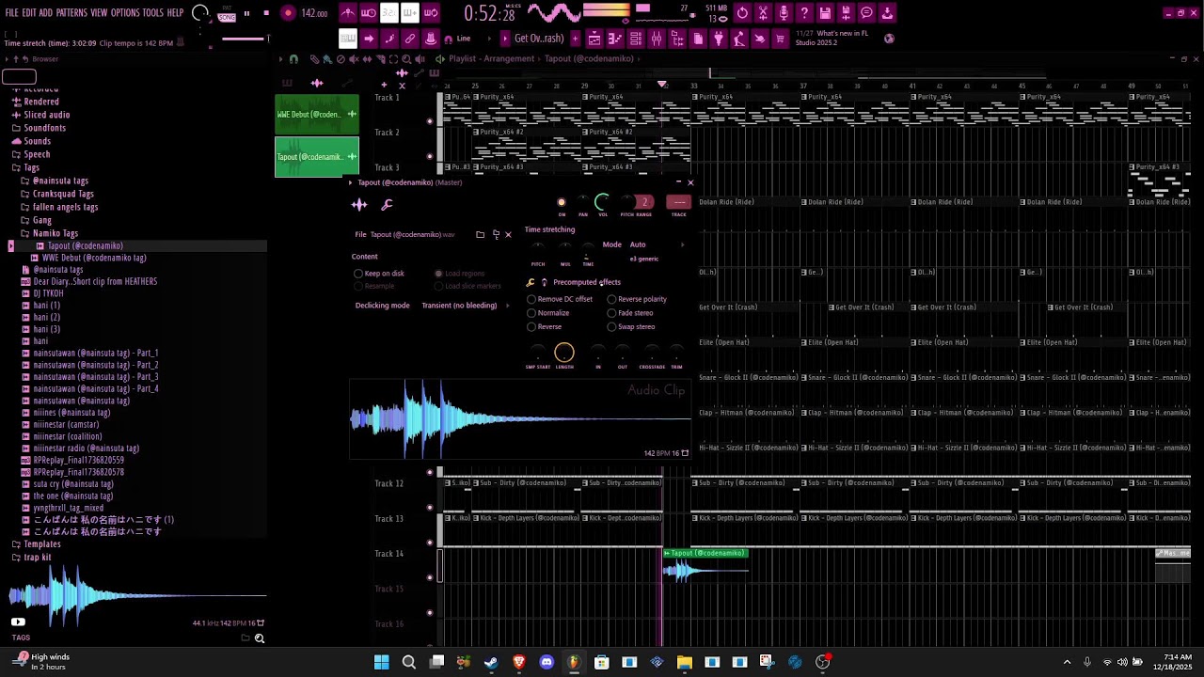The image size is (1204, 677).
Task: Open the audio editor scissors icon
Action: (x=763, y=13)
